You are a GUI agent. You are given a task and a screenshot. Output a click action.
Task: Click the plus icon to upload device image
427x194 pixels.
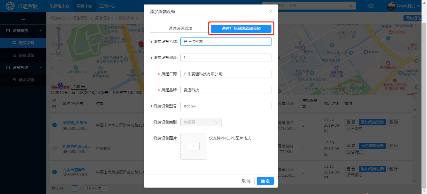click(x=194, y=146)
